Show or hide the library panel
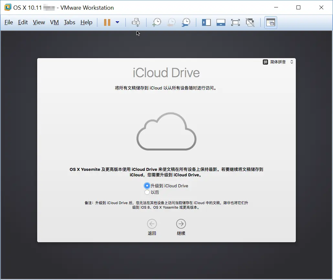Screen dimensions: 333x280 tap(206, 22)
